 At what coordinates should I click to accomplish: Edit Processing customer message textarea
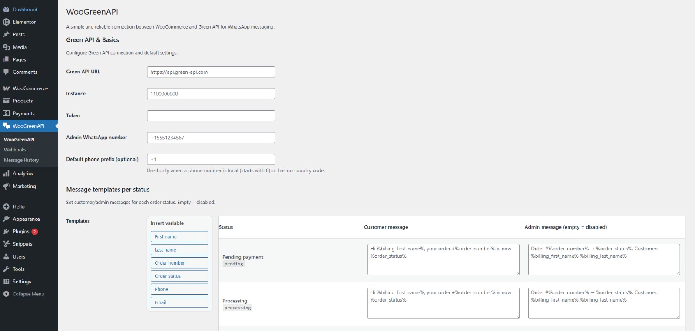coord(443,303)
